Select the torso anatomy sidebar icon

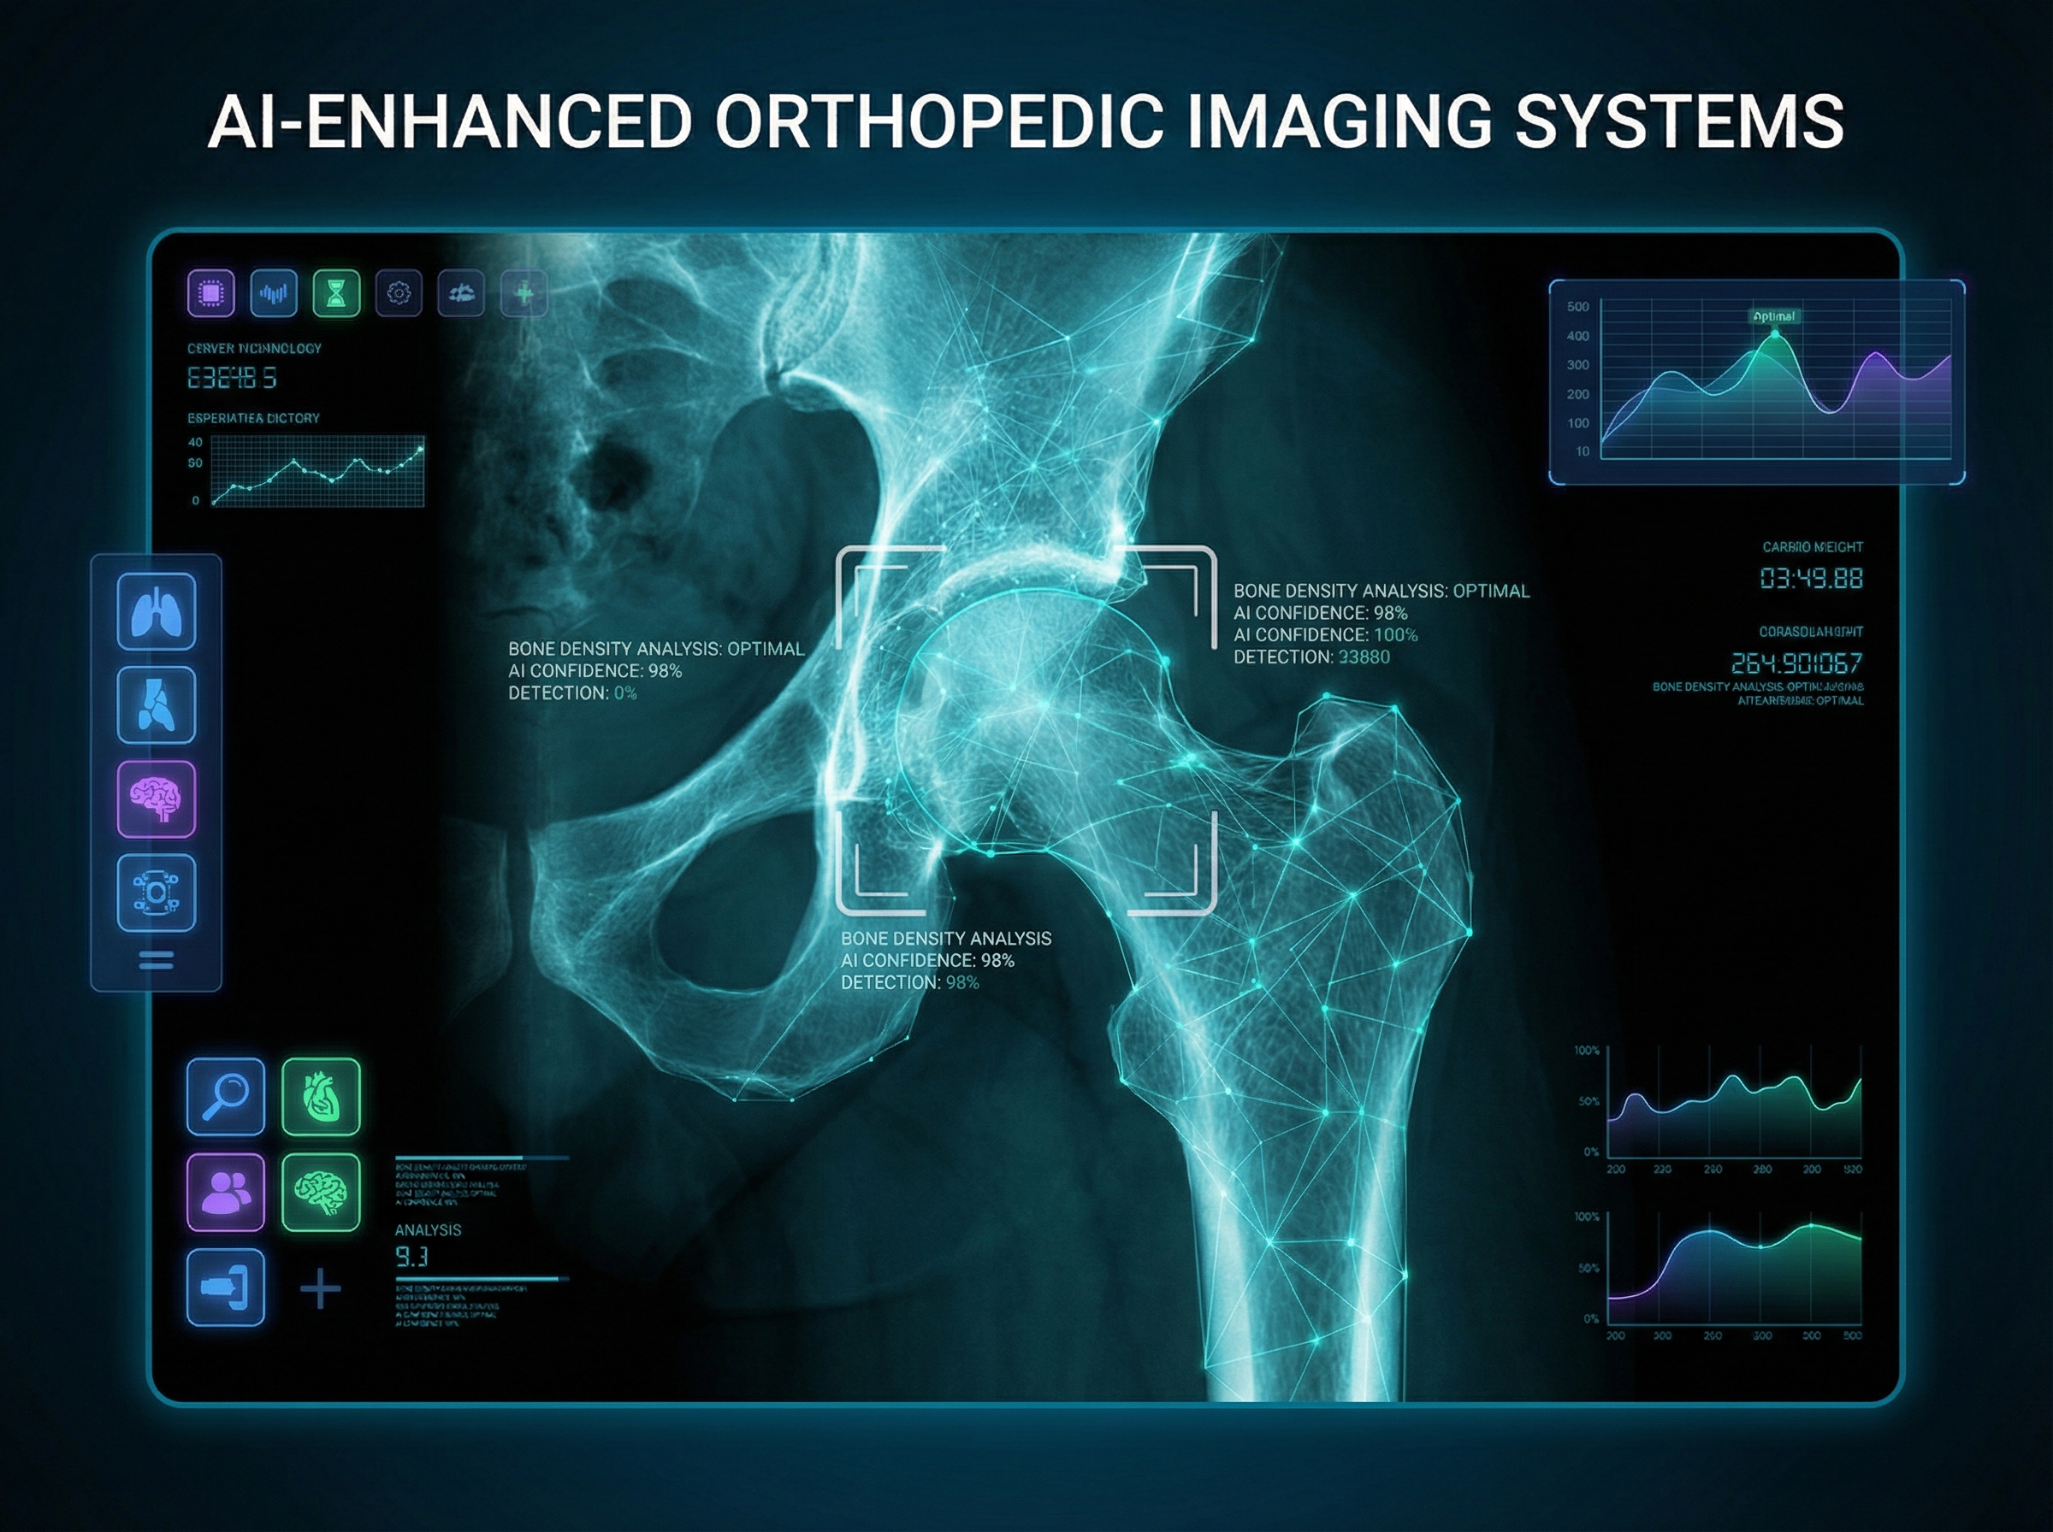click(156, 704)
